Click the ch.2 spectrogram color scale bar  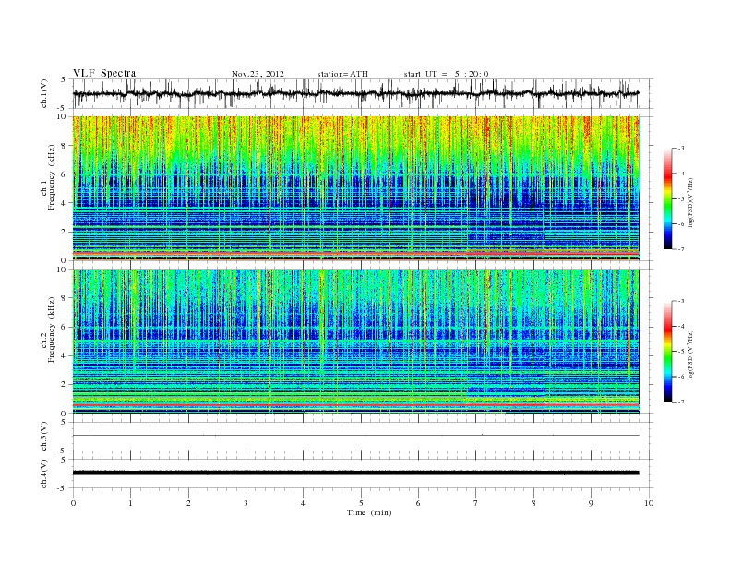coord(668,352)
